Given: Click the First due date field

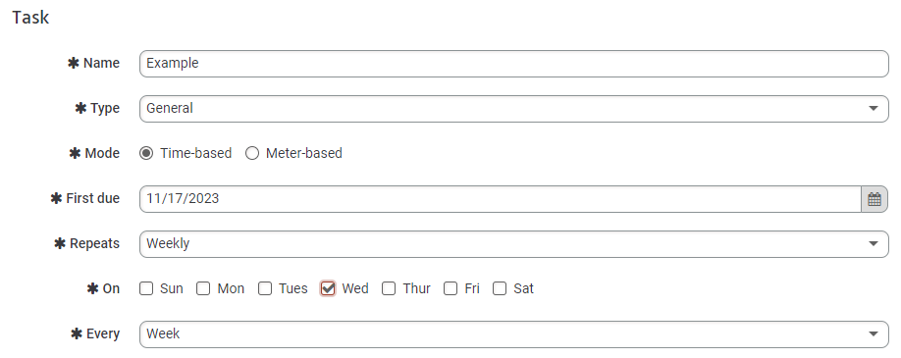Looking at the screenshot, I should [x=501, y=199].
